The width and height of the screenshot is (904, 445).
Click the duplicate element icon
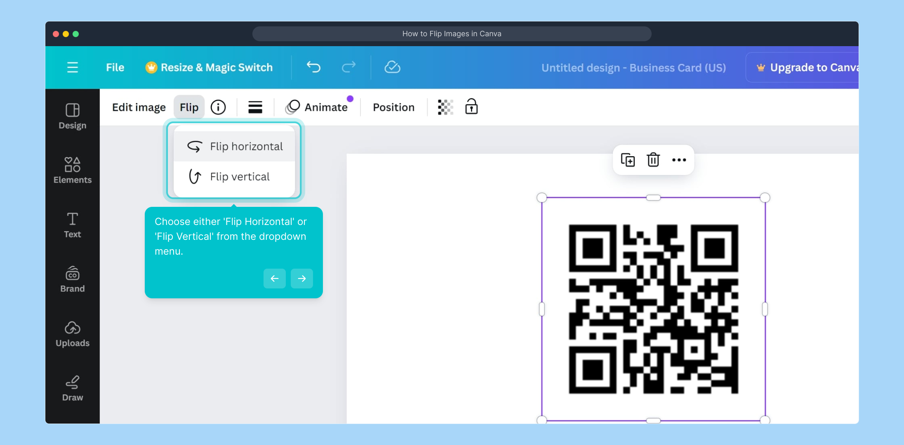click(x=628, y=160)
